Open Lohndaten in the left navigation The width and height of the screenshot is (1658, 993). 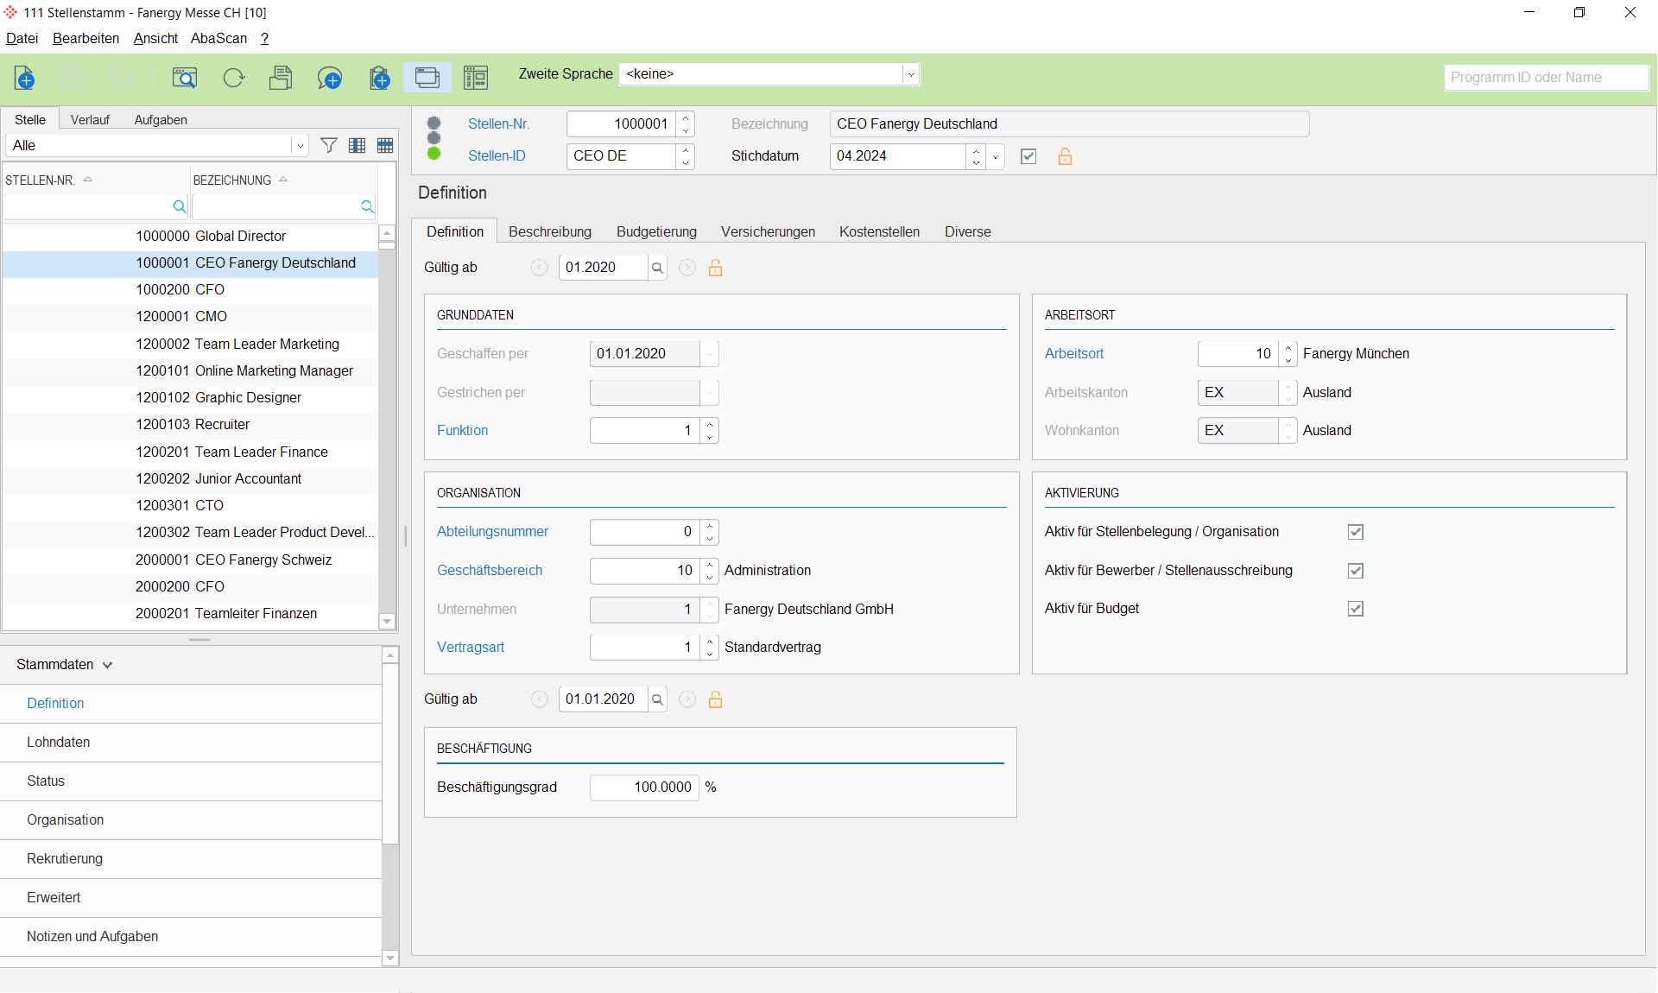[x=59, y=742]
